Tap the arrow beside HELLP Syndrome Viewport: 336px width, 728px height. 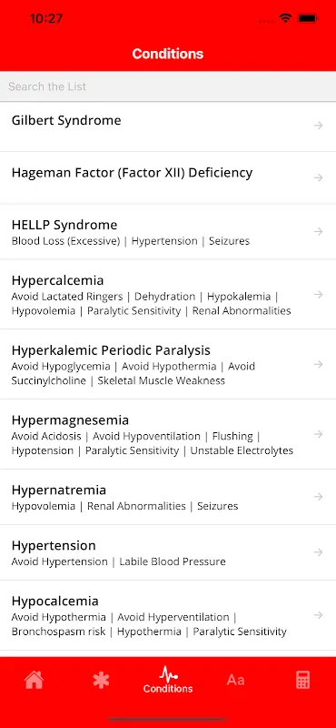click(x=319, y=231)
